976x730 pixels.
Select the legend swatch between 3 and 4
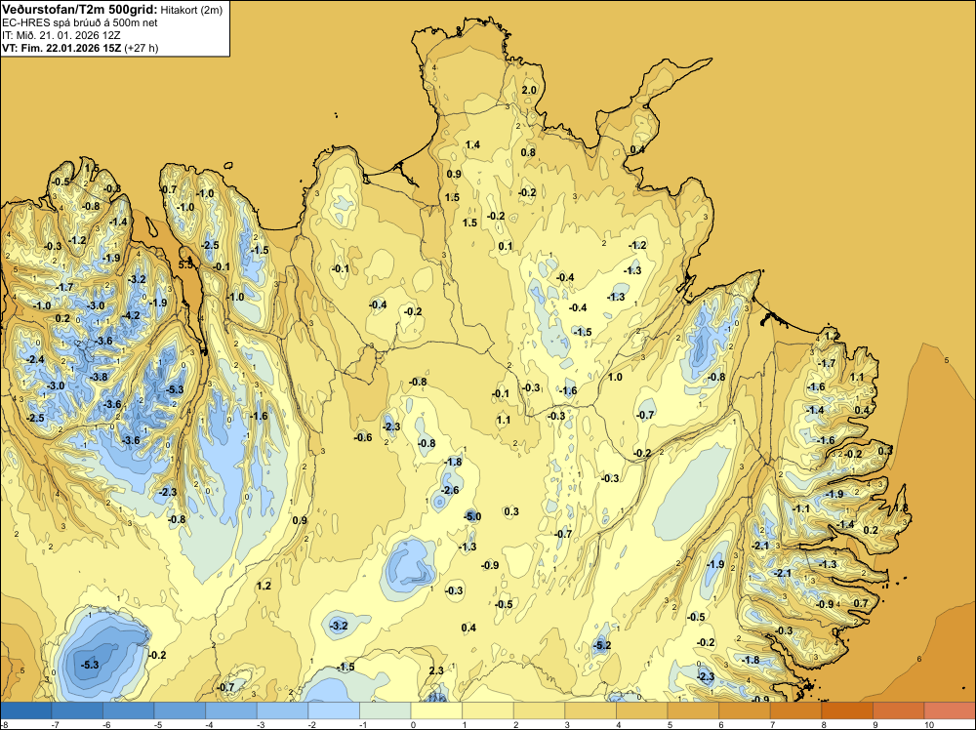pos(590,710)
